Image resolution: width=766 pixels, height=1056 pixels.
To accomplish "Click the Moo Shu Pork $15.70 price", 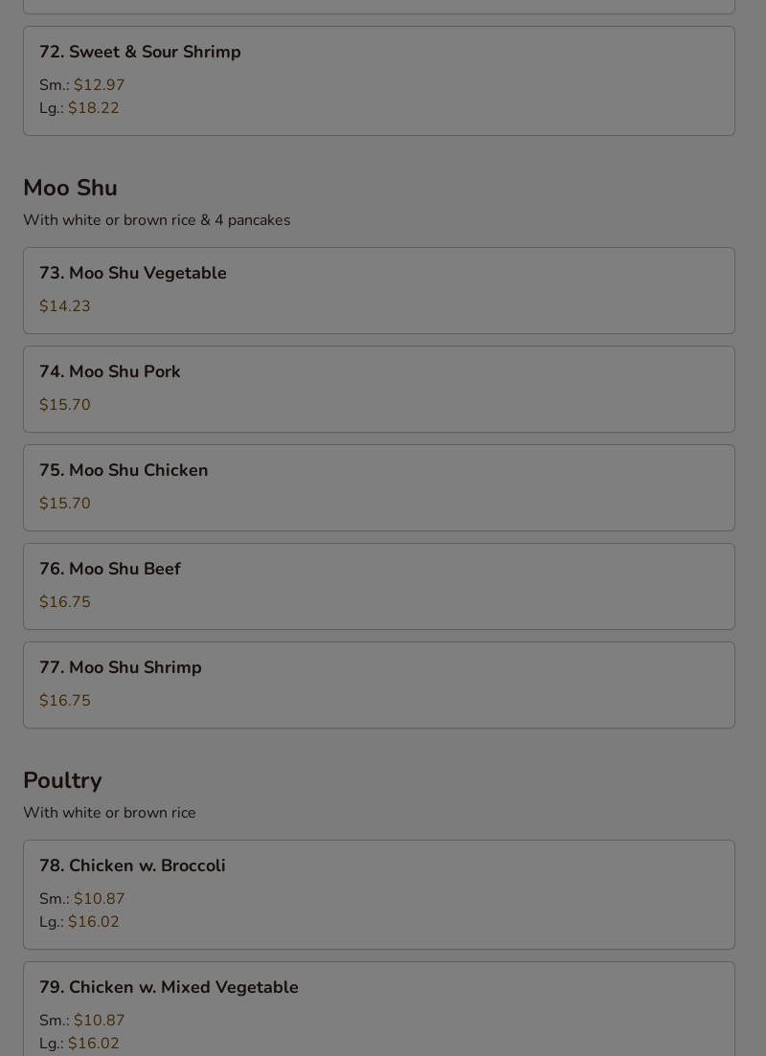I will coord(65,405).
